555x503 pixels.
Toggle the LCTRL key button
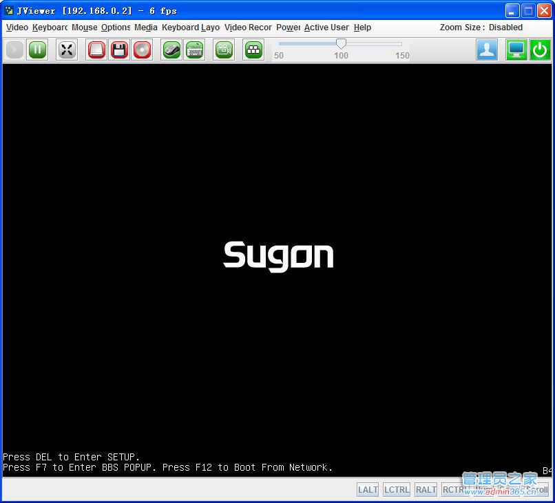(397, 489)
